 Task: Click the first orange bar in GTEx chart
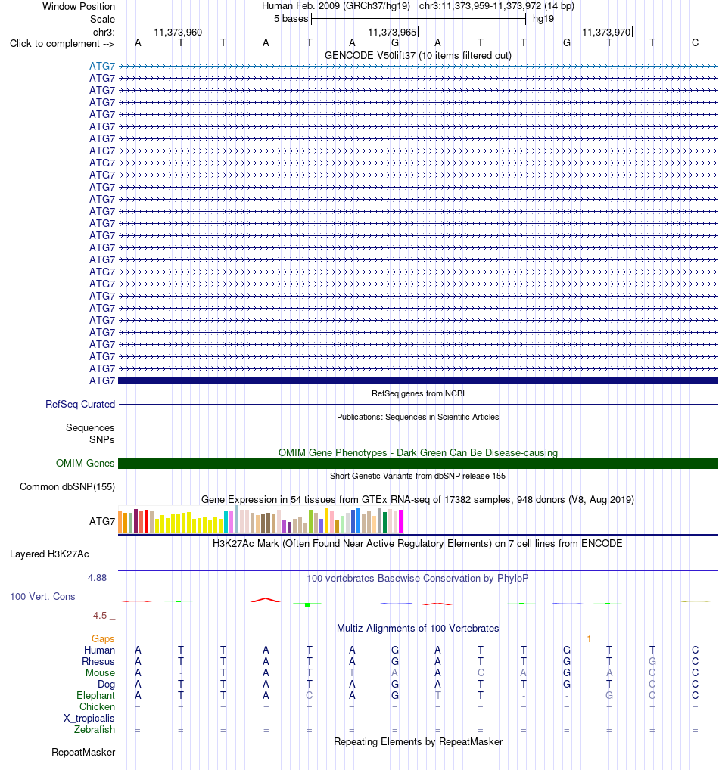120,522
